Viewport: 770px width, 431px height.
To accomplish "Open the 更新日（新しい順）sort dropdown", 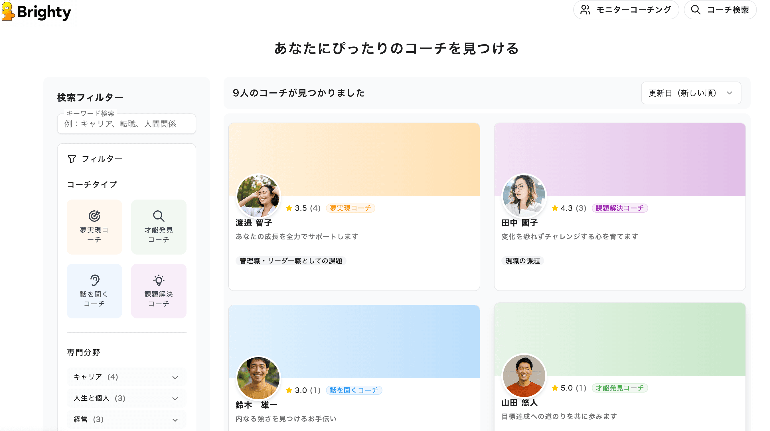I will pos(691,93).
